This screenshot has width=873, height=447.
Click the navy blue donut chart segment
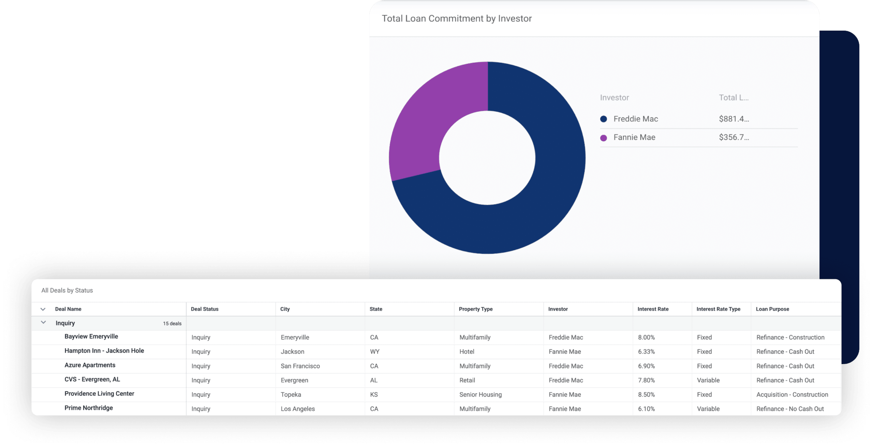coord(546,191)
